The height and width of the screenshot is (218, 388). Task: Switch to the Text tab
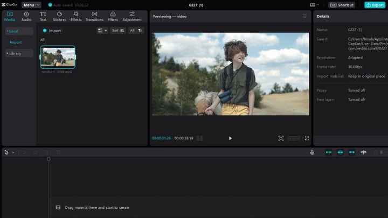(43, 16)
